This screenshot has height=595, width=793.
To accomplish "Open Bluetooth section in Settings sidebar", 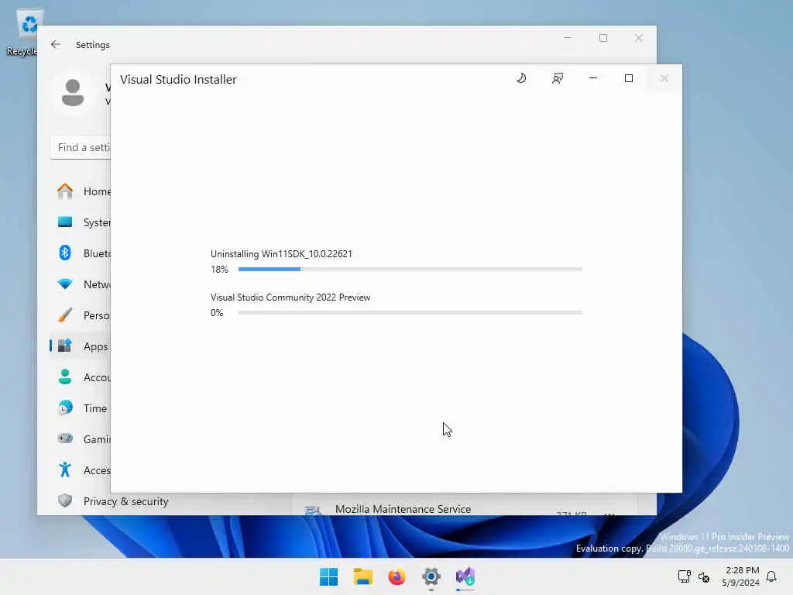I will click(81, 253).
